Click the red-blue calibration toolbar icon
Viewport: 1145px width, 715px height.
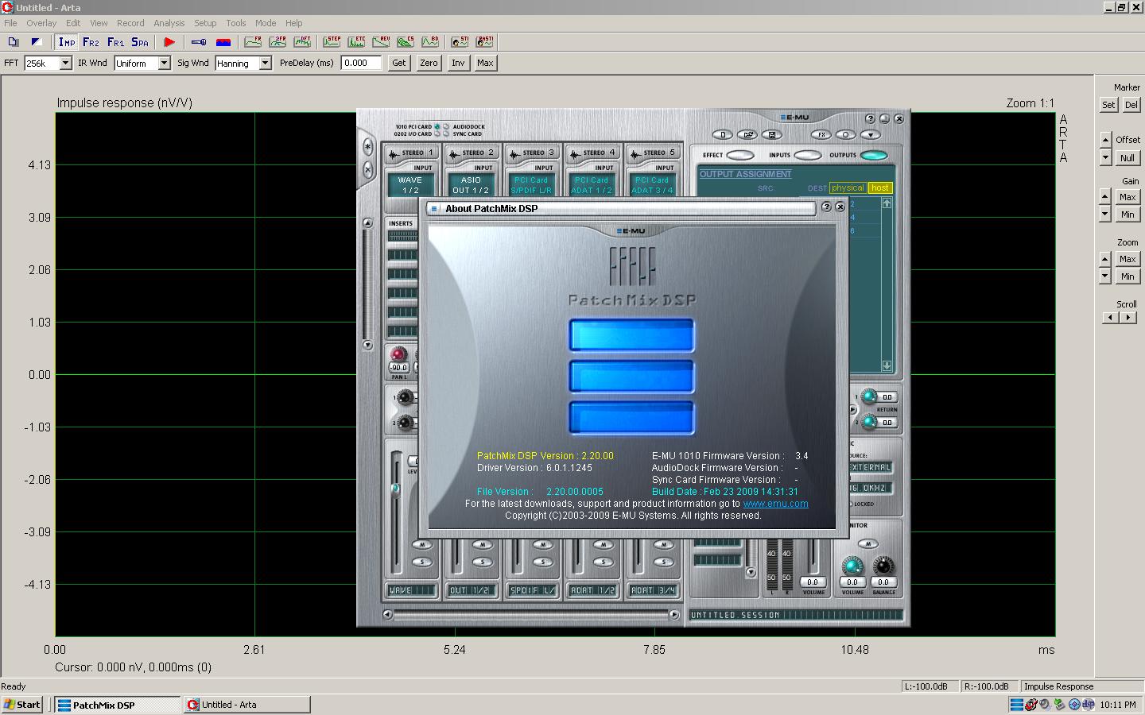(x=223, y=42)
